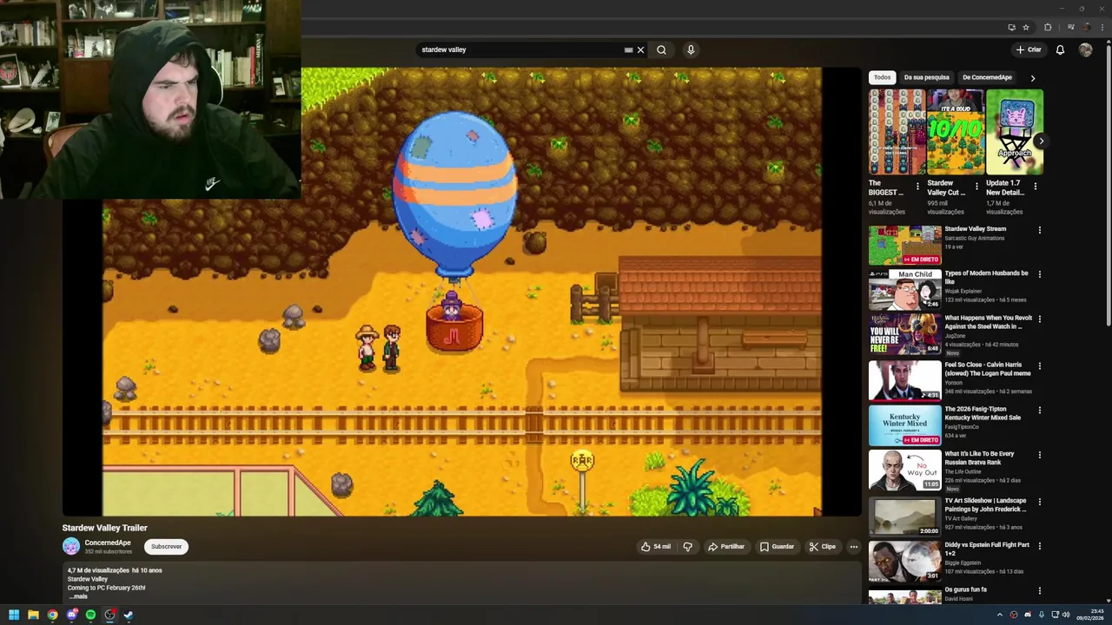1112x625 pixels.
Task: Open Spotify from the taskbar
Action: coord(90,615)
